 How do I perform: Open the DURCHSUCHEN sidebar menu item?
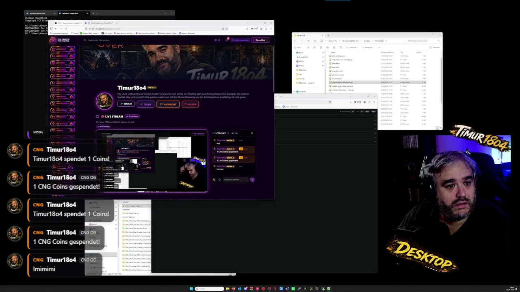[63, 56]
